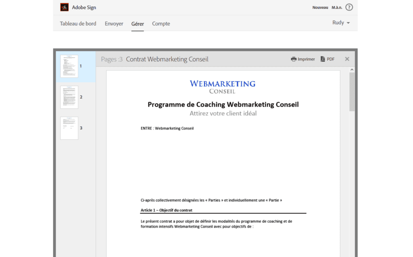Go to the Compte tab
This screenshot has height=257, width=413.
point(161,23)
